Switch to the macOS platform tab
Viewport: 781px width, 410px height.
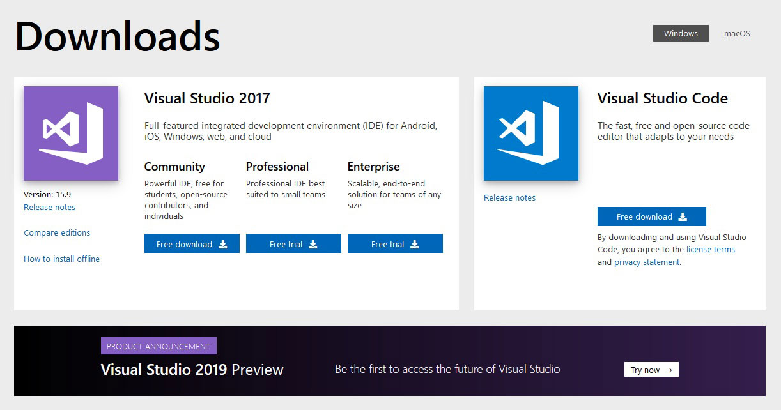(x=737, y=33)
